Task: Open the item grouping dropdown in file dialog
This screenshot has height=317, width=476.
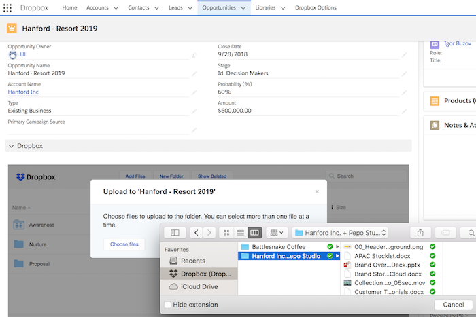Action: click(x=276, y=232)
